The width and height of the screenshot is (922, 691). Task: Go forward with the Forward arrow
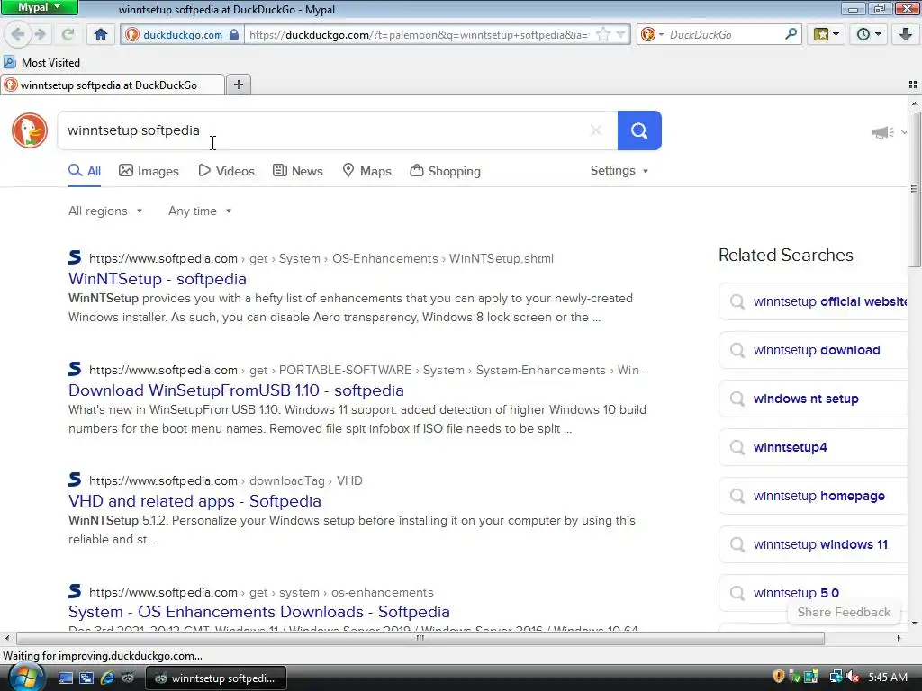point(40,34)
